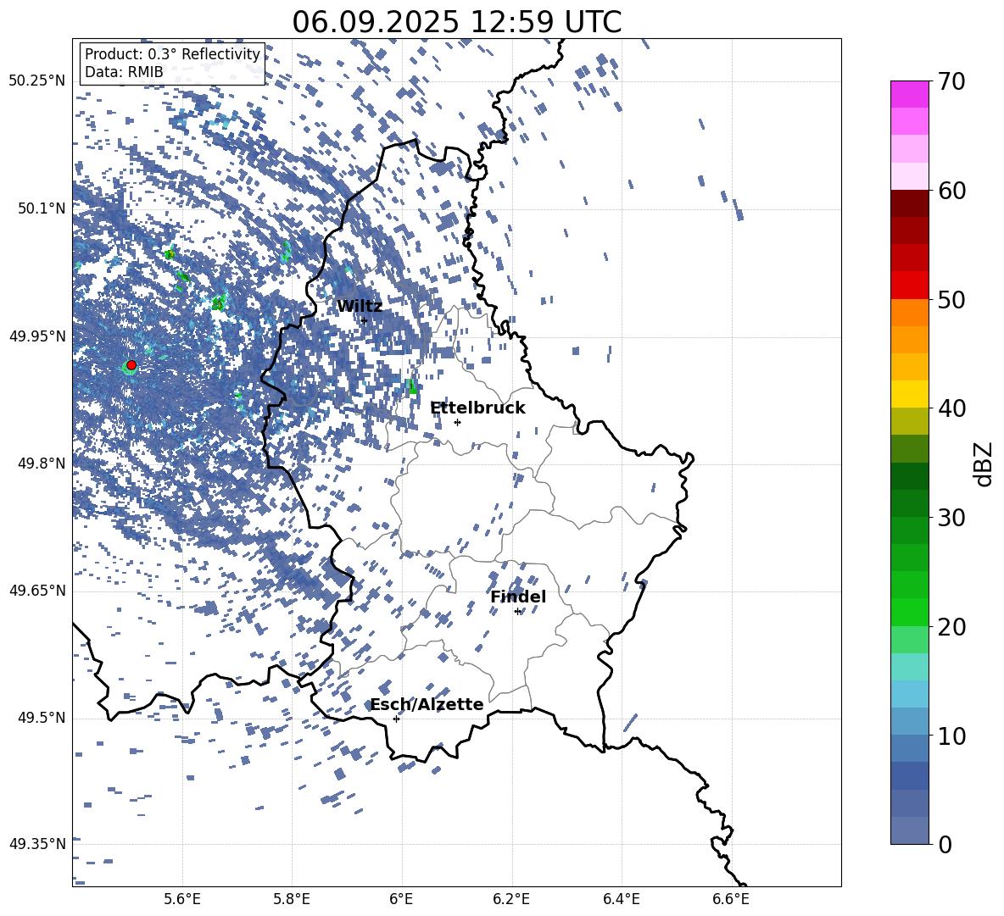Click the dark red colorbar swatch below 60

tap(909, 203)
